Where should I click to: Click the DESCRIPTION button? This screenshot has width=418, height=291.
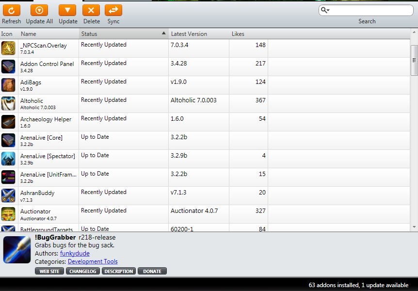click(119, 271)
